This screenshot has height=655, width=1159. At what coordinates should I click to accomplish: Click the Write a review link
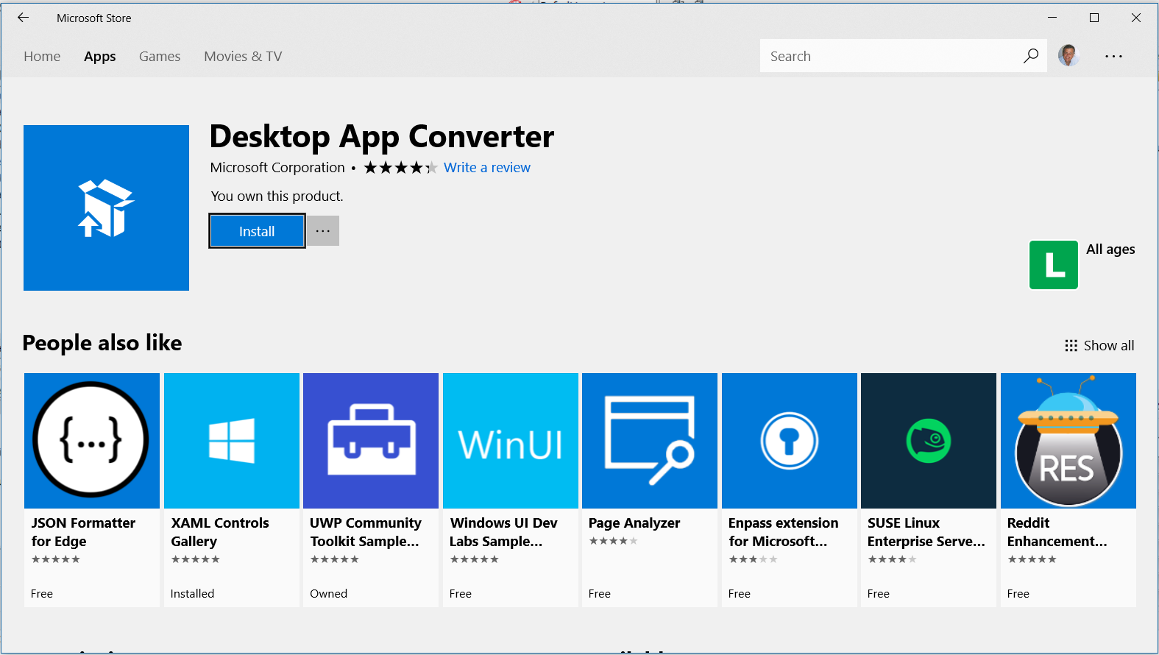click(x=487, y=168)
